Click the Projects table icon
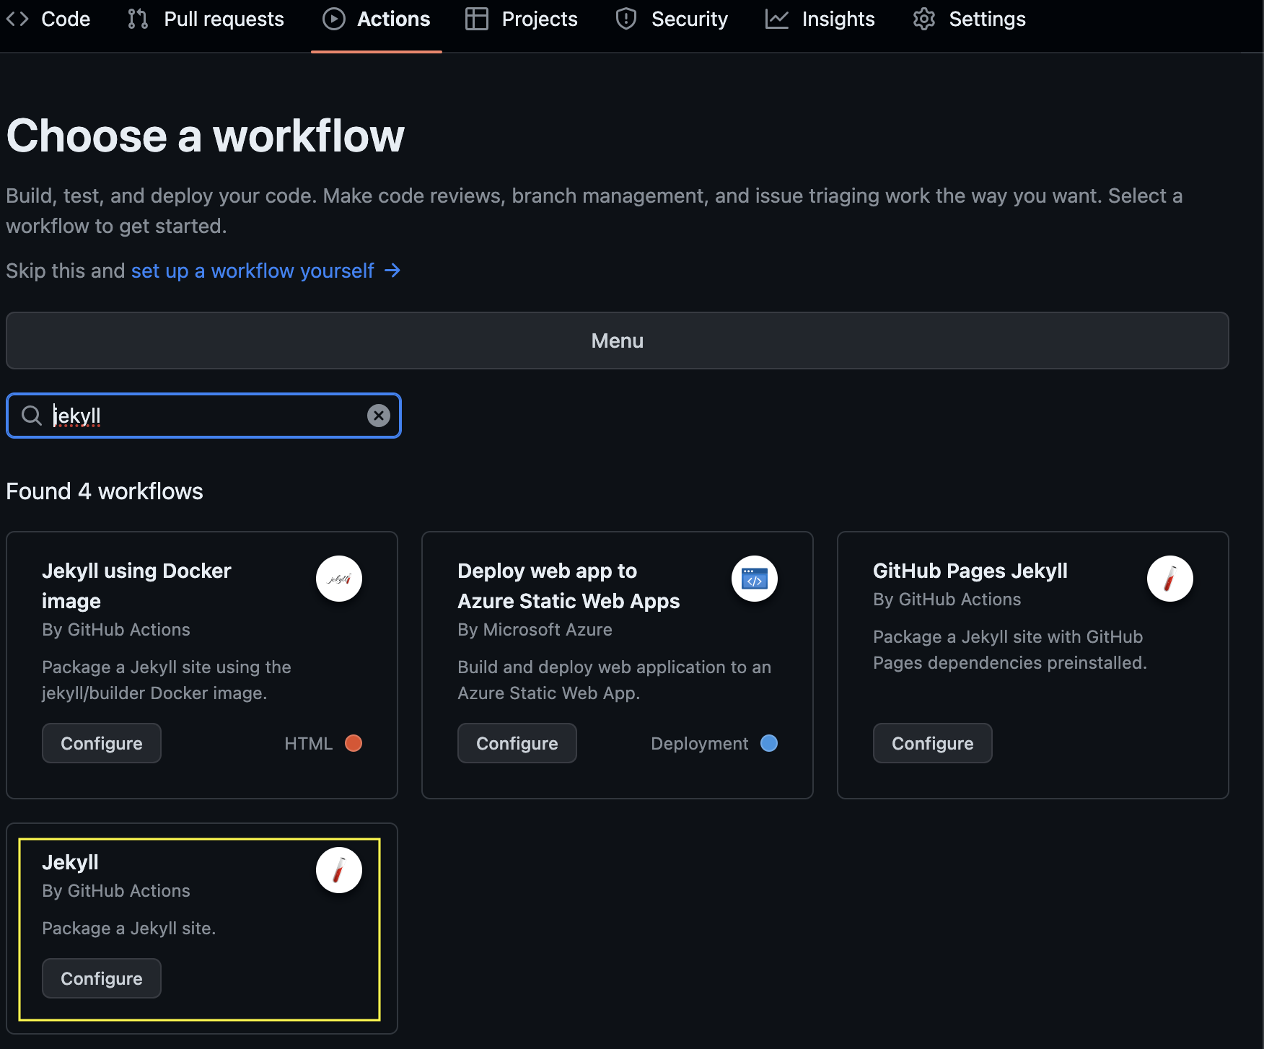 (x=477, y=19)
